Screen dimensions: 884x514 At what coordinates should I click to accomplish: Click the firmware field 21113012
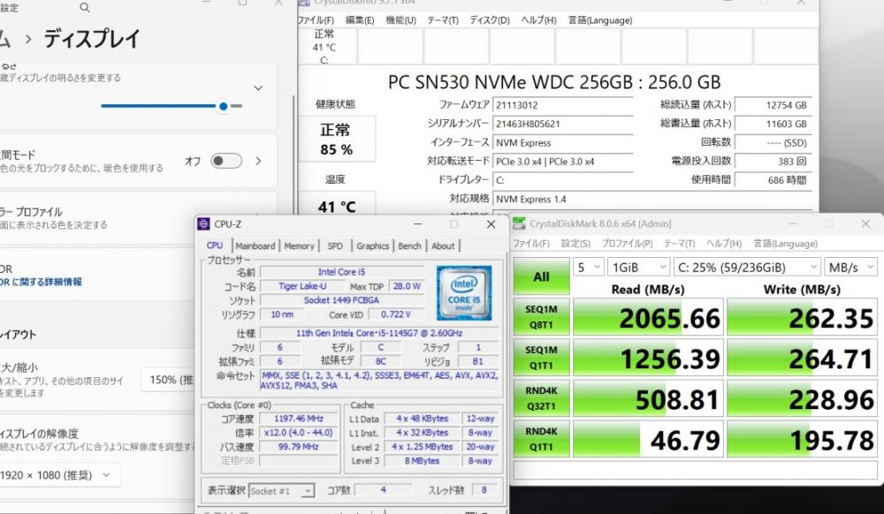(562, 105)
